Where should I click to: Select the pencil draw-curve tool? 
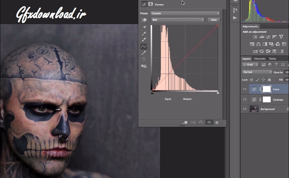(144, 53)
